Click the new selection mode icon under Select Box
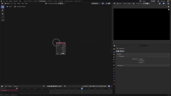This screenshot has height=96, width=171. point(117,51)
